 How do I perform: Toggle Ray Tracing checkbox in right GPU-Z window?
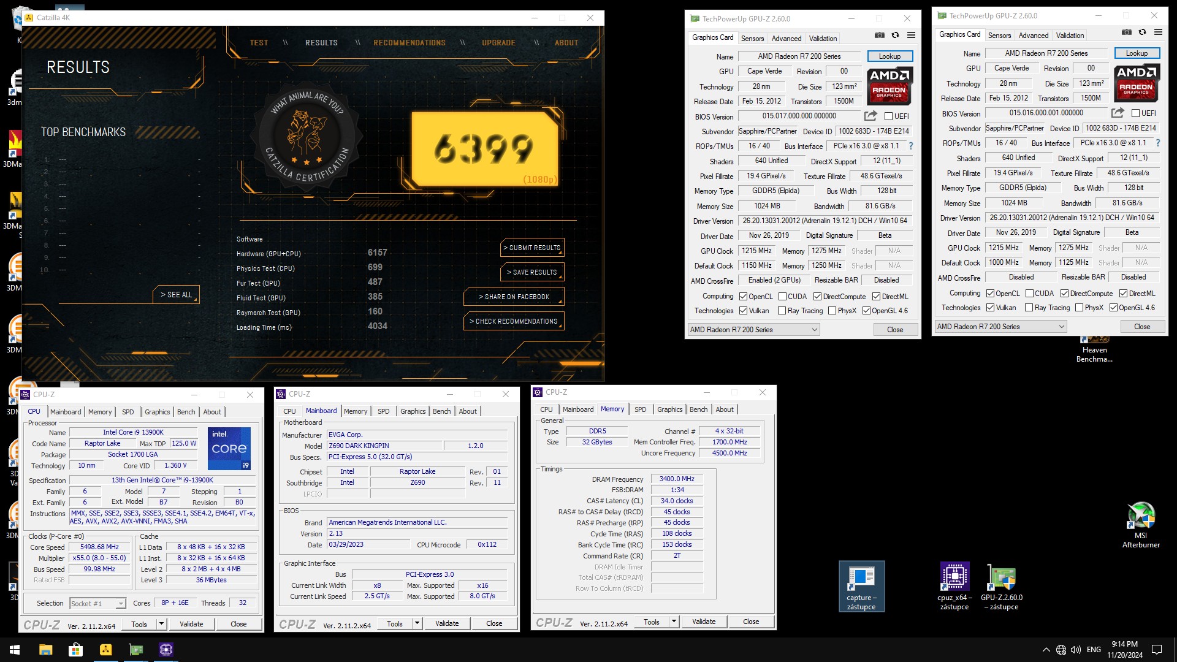(x=1029, y=308)
